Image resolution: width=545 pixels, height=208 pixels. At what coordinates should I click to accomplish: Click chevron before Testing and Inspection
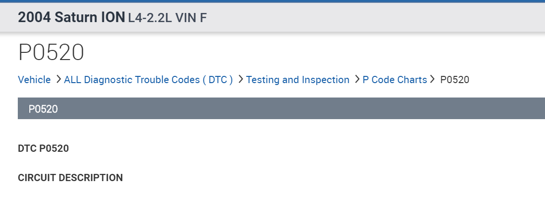[240, 79]
